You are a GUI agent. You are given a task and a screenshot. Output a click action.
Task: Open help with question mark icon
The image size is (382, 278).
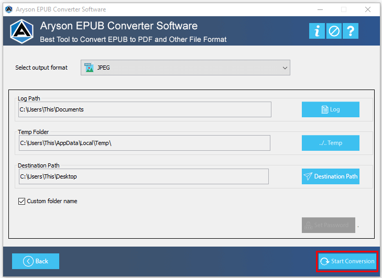pos(351,31)
